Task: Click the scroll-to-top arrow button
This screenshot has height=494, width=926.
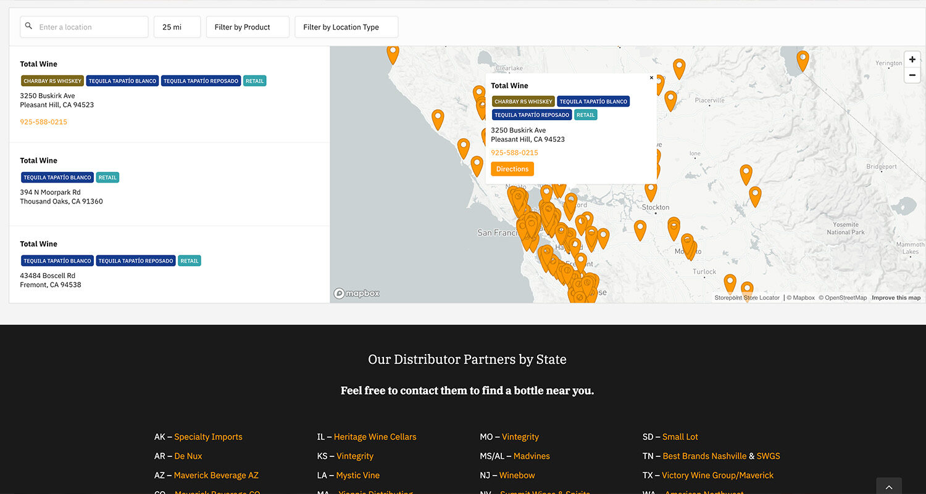Action: [888, 486]
